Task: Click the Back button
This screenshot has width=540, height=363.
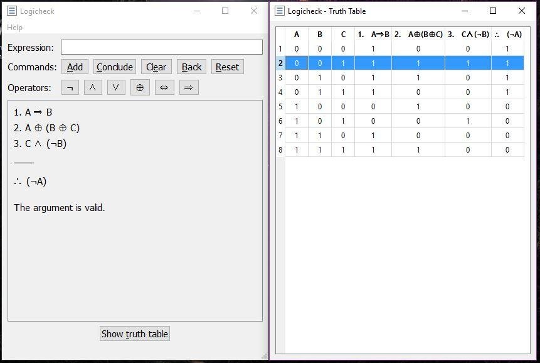Action: [191, 67]
